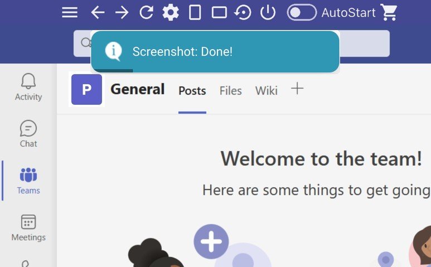Image resolution: width=431 pixels, height=267 pixels.
Task: Switch to the Wiki tab
Action: point(267,91)
